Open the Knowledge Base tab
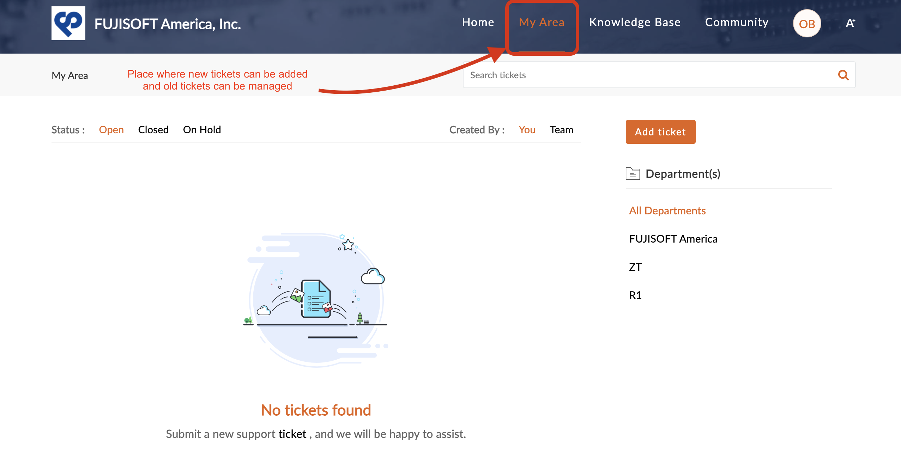Screen dimensions: 901x452 pyautogui.click(x=635, y=22)
